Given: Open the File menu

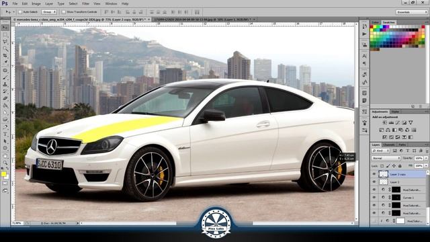Looking at the screenshot, I should coord(15,3).
